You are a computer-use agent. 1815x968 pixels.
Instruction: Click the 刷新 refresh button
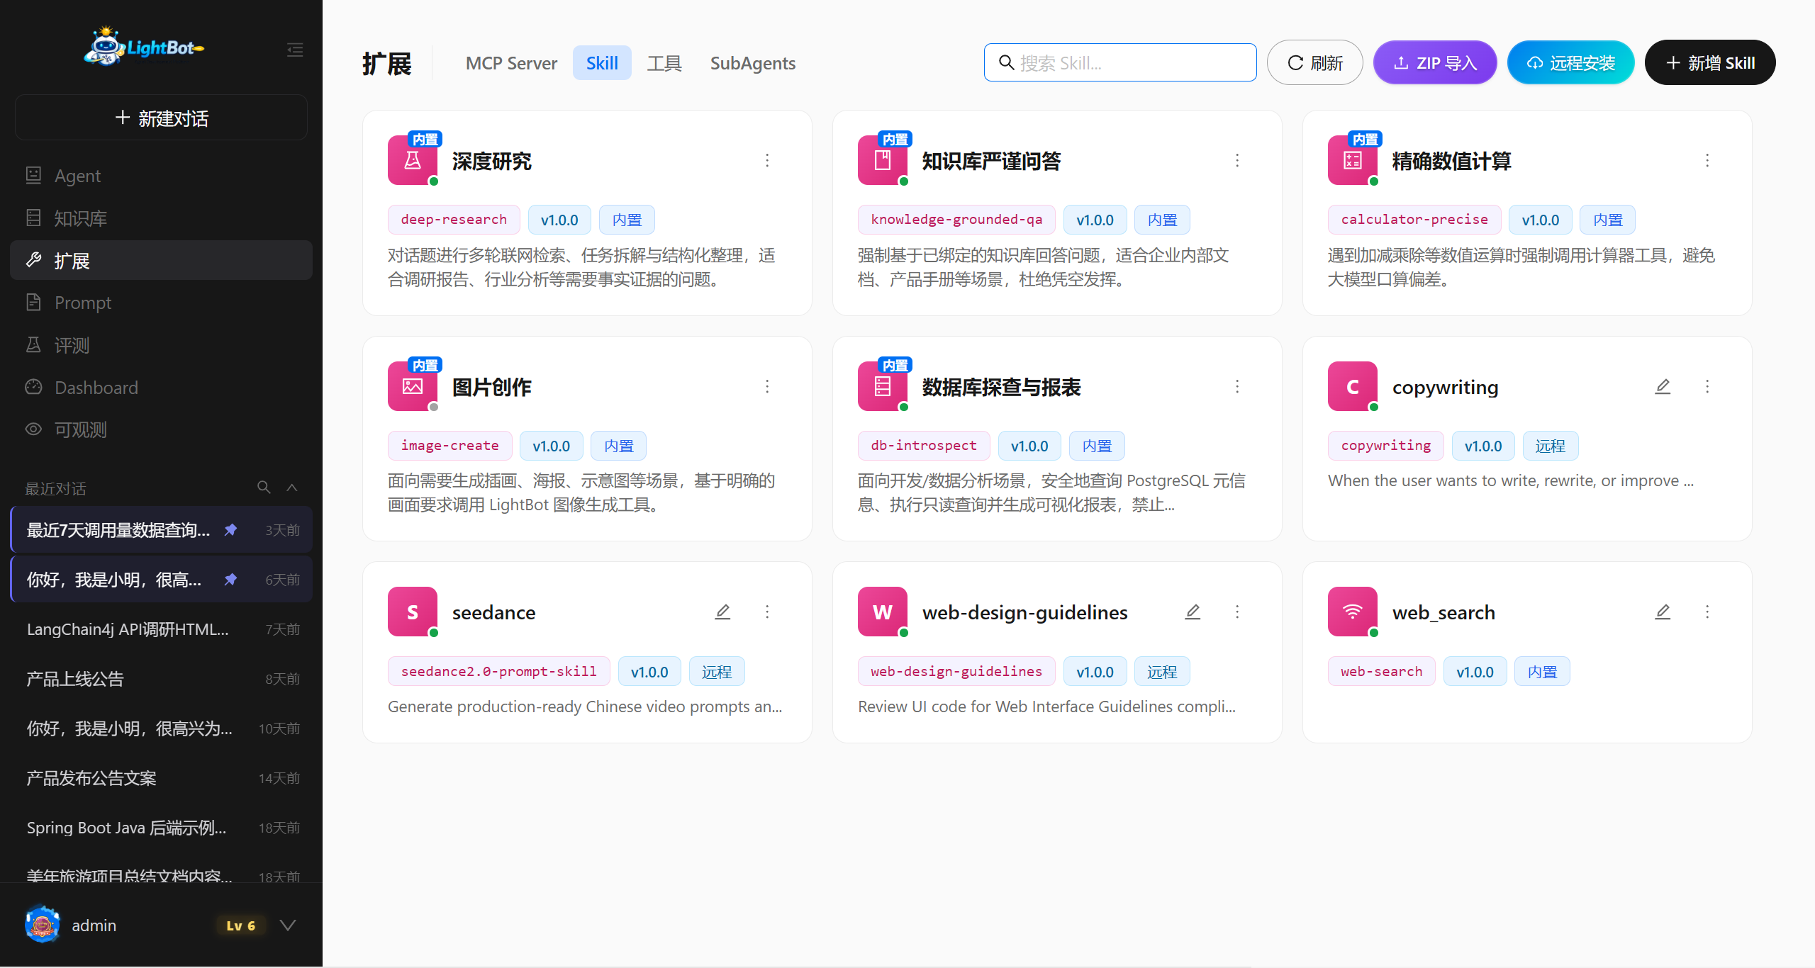[1314, 62]
